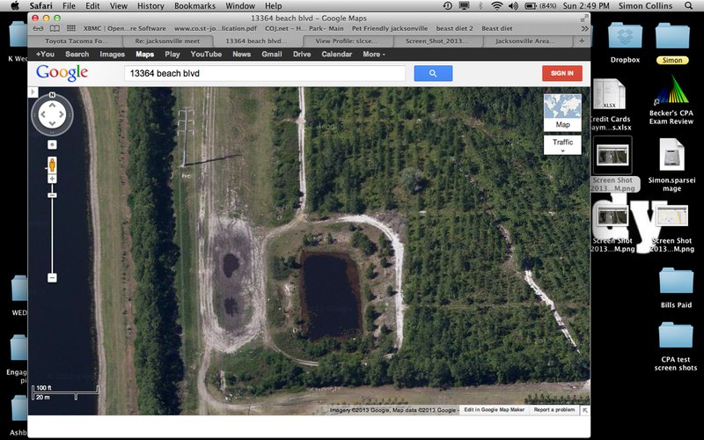Screen dimensions: 704x440
Task: Open beast diet 2 bookmark
Action: pos(454,28)
